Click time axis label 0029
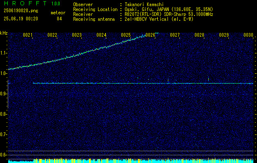257x163 pixels. coord(224,35)
